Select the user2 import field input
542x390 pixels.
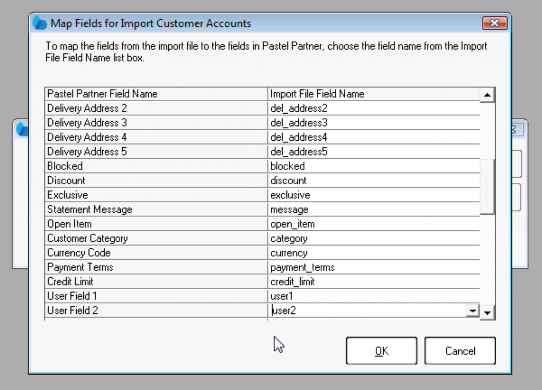pos(367,310)
